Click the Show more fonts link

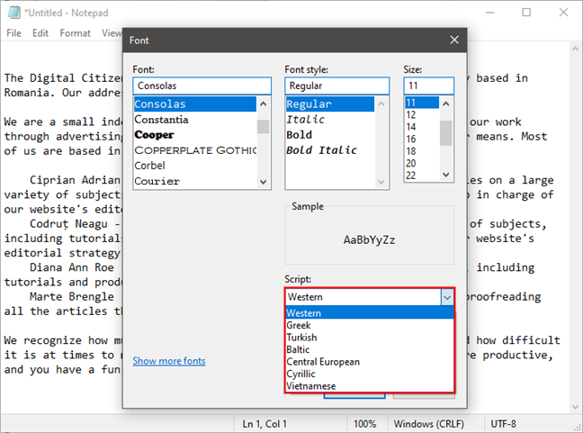pyautogui.click(x=169, y=361)
